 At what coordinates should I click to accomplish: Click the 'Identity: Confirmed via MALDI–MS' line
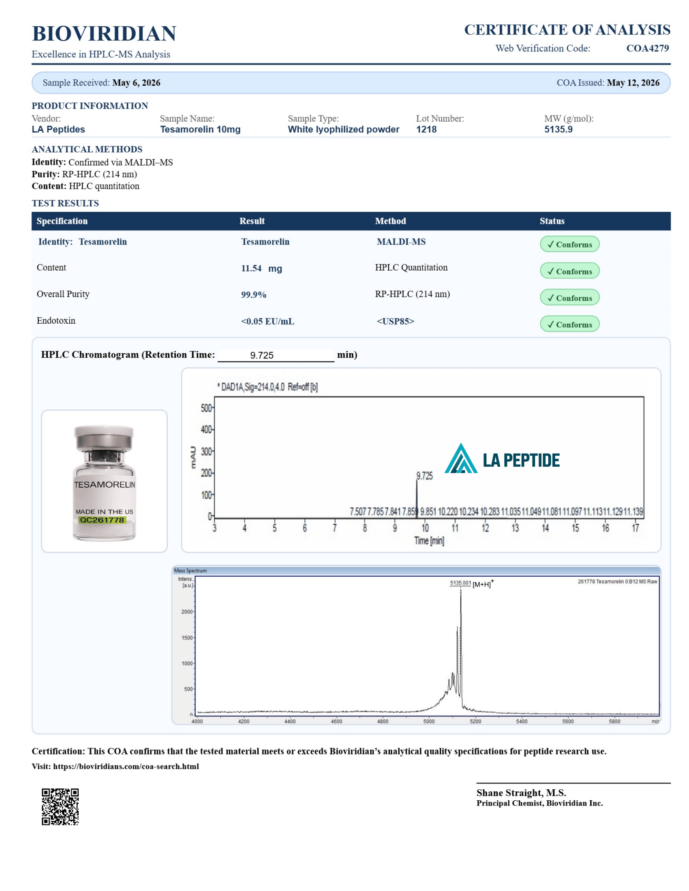pyautogui.click(x=103, y=162)
